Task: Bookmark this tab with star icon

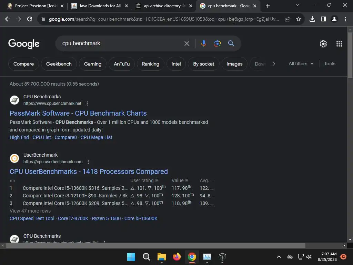Action: coord(299,19)
